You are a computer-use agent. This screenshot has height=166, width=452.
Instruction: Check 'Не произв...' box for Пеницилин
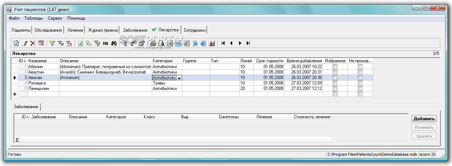(x=360, y=88)
